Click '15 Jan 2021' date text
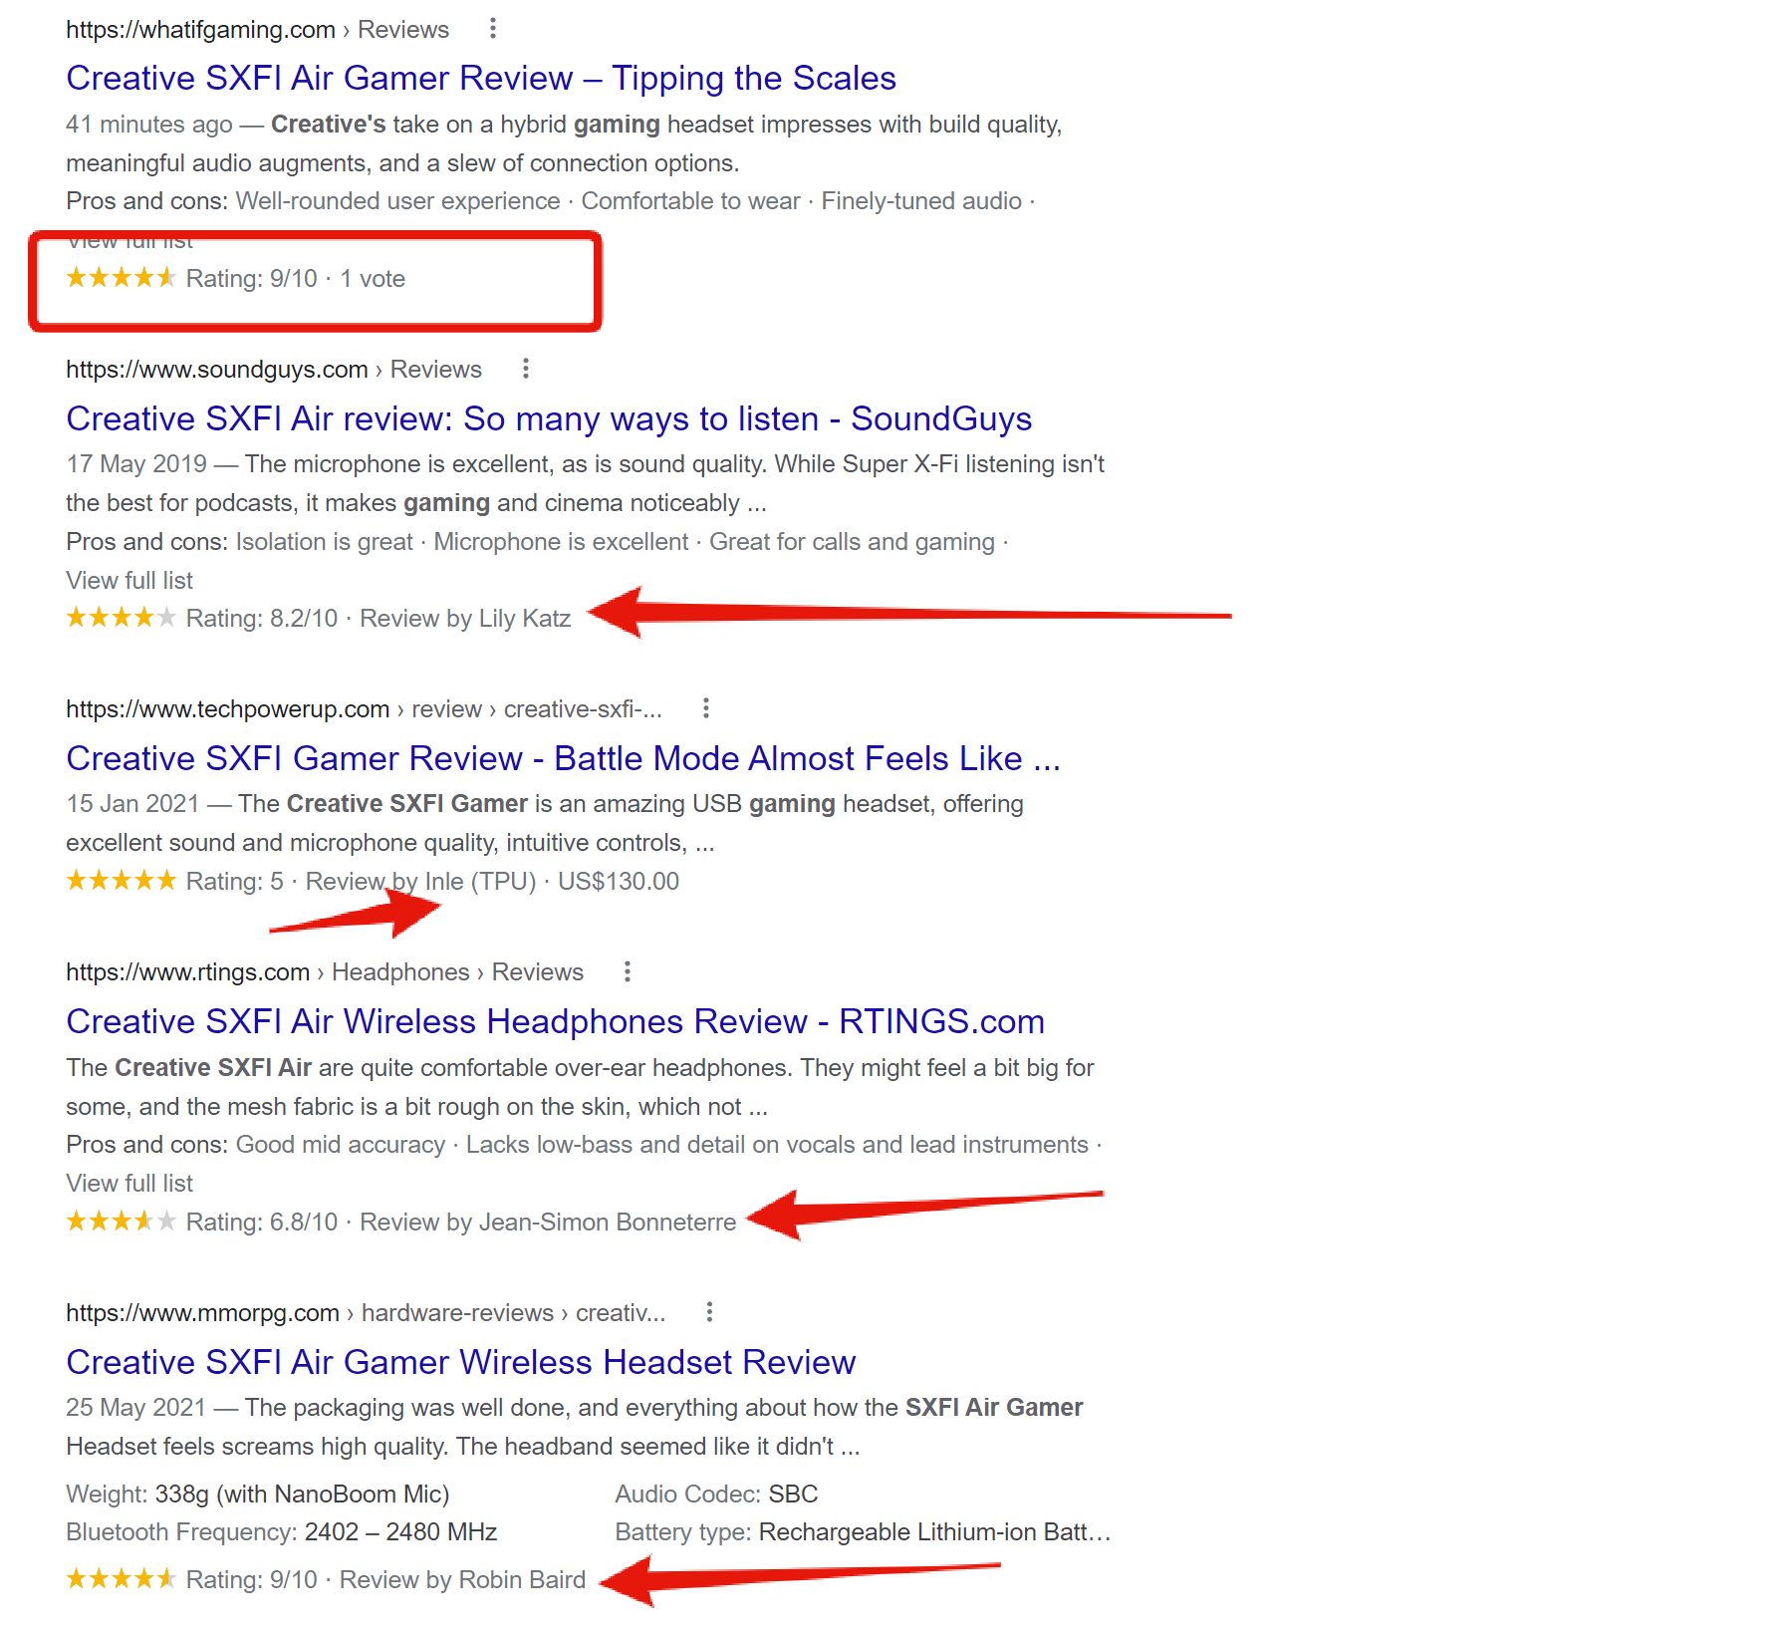 (132, 804)
